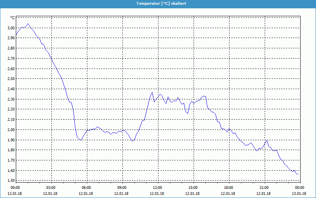
Task: Select the 06:00 time axis label
Action: click(x=87, y=188)
